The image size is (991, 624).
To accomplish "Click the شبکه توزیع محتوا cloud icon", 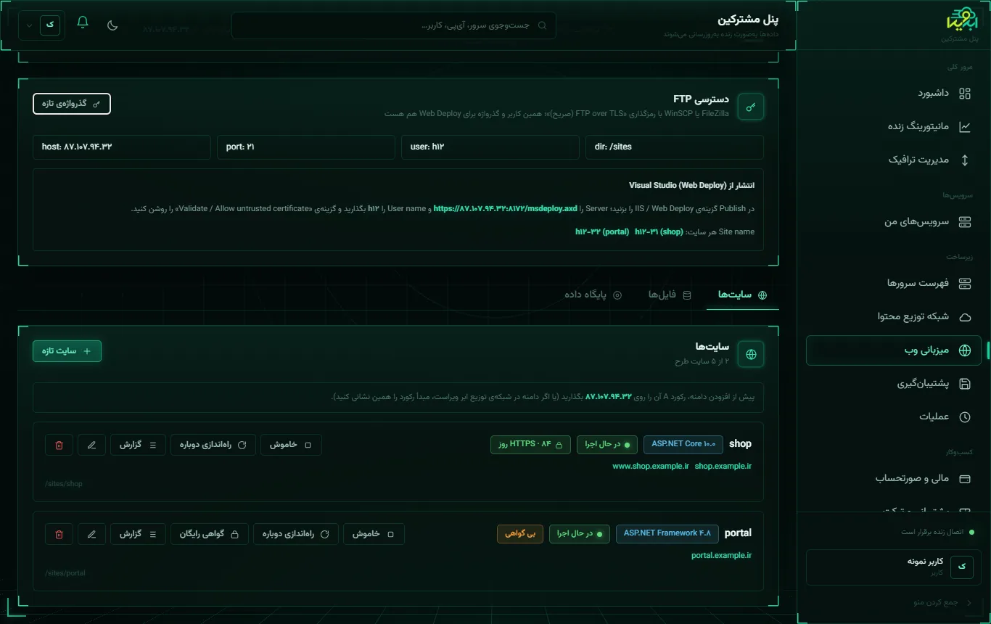I will (x=965, y=317).
